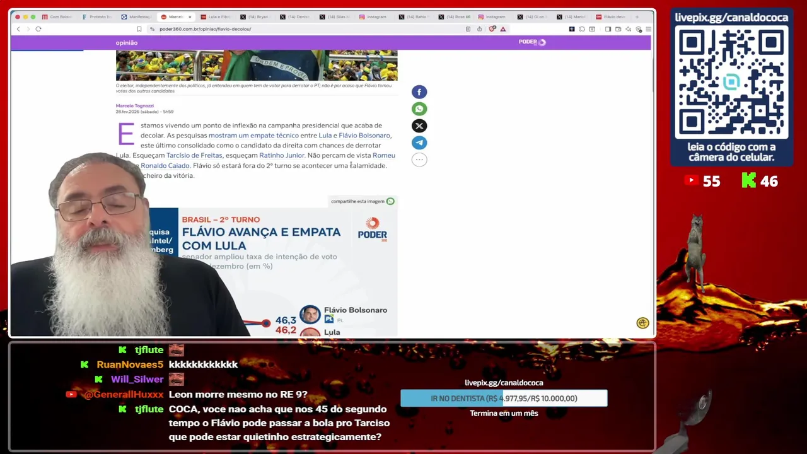Click 'compartilhe esta imagem' button

pyautogui.click(x=363, y=201)
